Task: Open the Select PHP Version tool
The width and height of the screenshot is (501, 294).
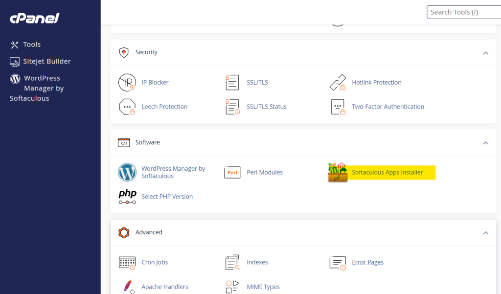Action: pos(167,197)
